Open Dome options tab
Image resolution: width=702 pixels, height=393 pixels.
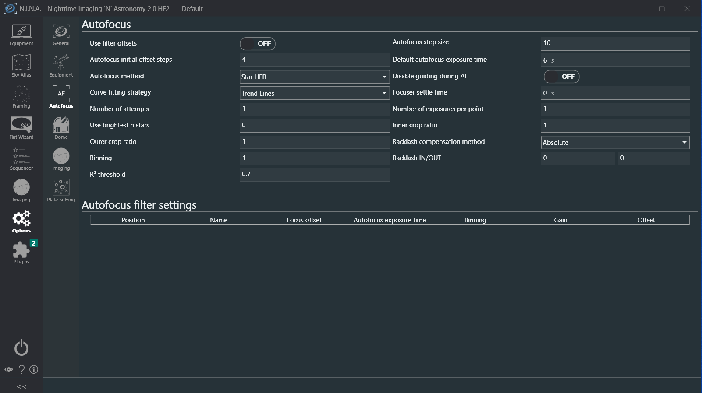[61, 128]
